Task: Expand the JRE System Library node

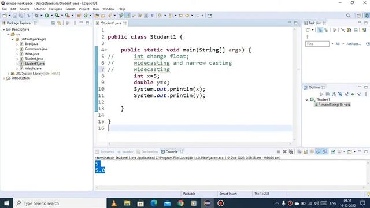Action: (8, 73)
